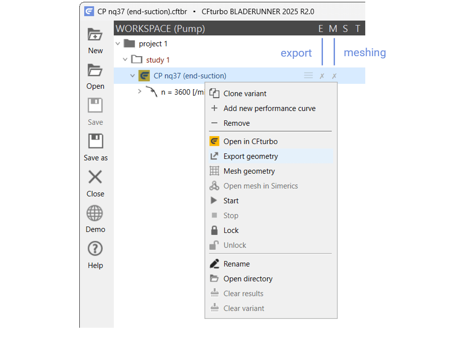The height and width of the screenshot is (338, 449).
Task: Click the Clear results menu entry
Action: pos(271,293)
